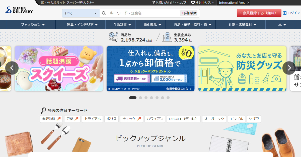Click the trending keyword magnifier icon
301x157 pixels.
[43, 110]
